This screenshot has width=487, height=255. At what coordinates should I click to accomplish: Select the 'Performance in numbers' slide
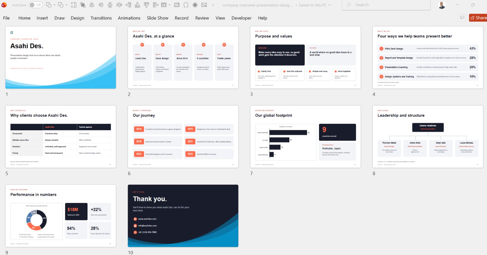point(61,216)
